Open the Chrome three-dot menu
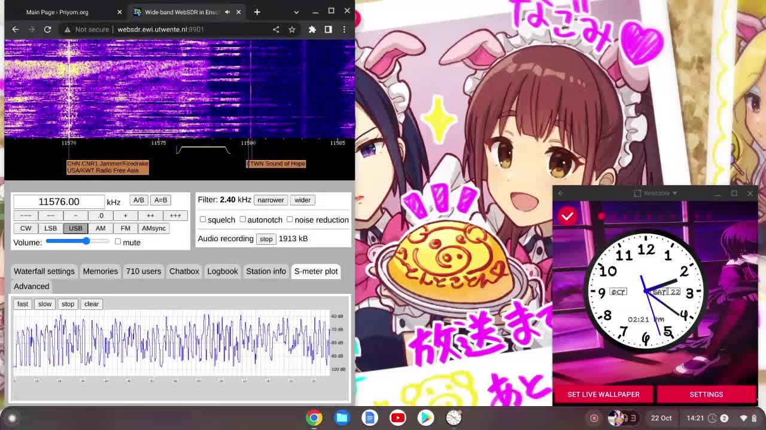Screen dimensions: 766x430 pyautogui.click(x=344, y=29)
